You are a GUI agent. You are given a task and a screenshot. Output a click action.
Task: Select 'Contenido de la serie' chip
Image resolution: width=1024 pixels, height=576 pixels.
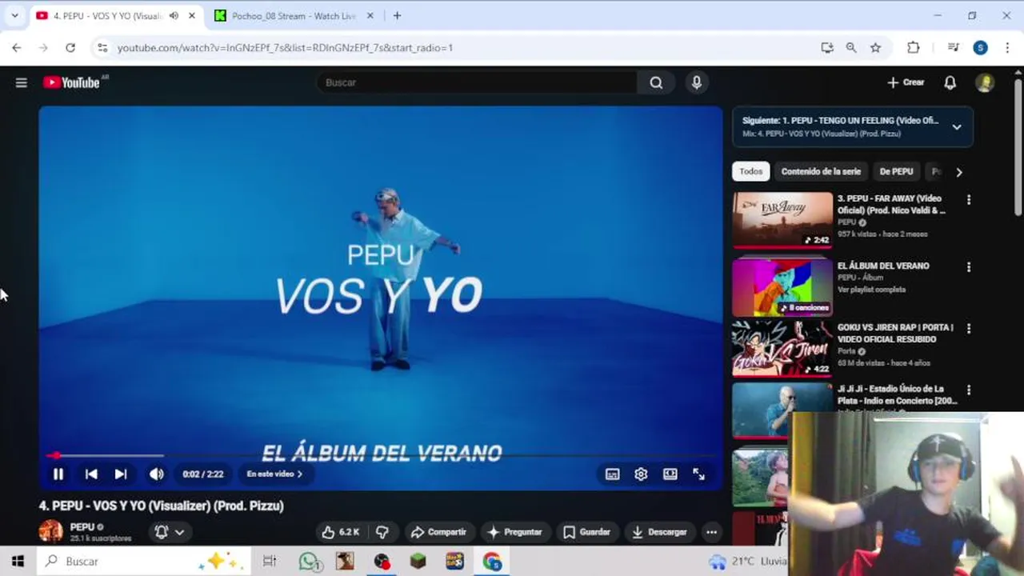(821, 171)
